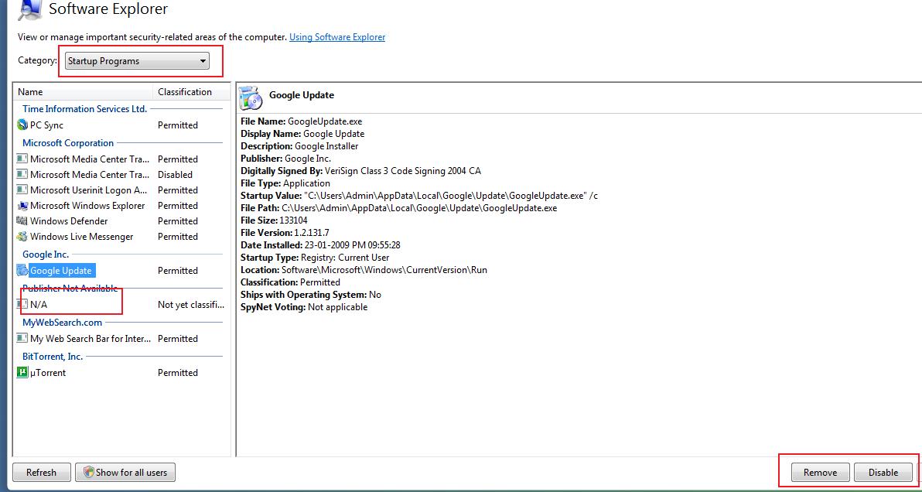Open the Category dropdown showing Startup Programs

click(x=137, y=61)
